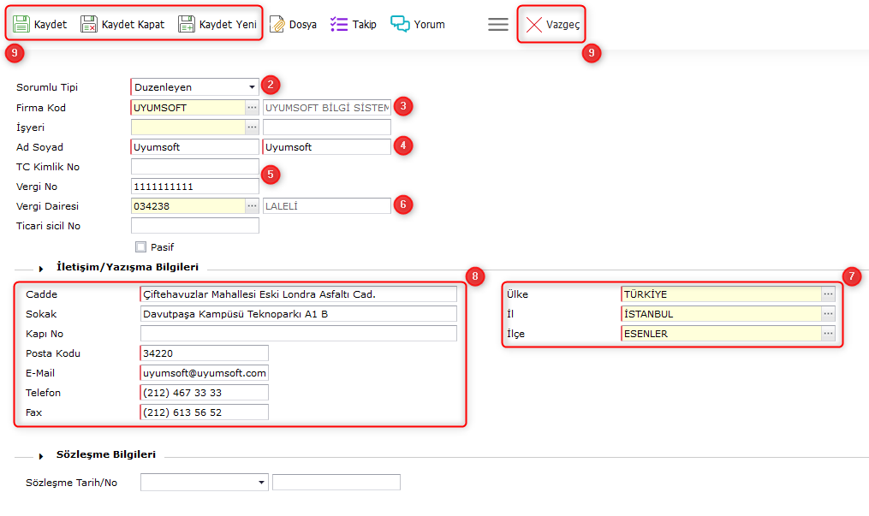Screen dimensions: 869x516
Task: Click the Kapı No input field
Action: (298, 334)
